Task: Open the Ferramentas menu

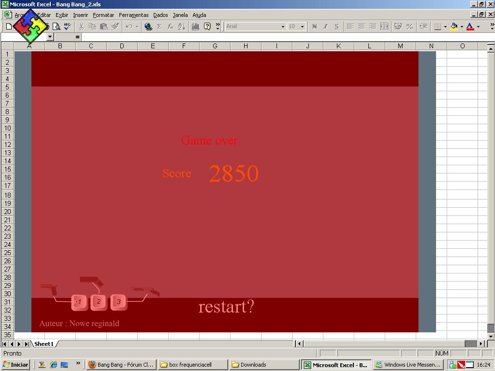Action: [x=133, y=15]
